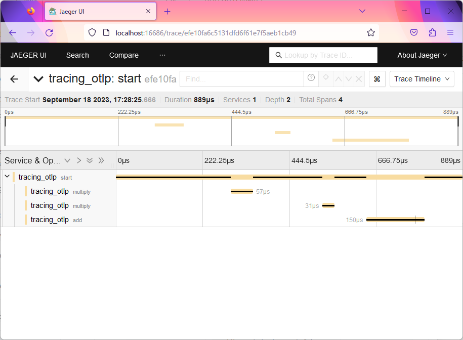The height and width of the screenshot is (340, 463).
Task: Maximize the Firefox window
Action: (x=427, y=11)
